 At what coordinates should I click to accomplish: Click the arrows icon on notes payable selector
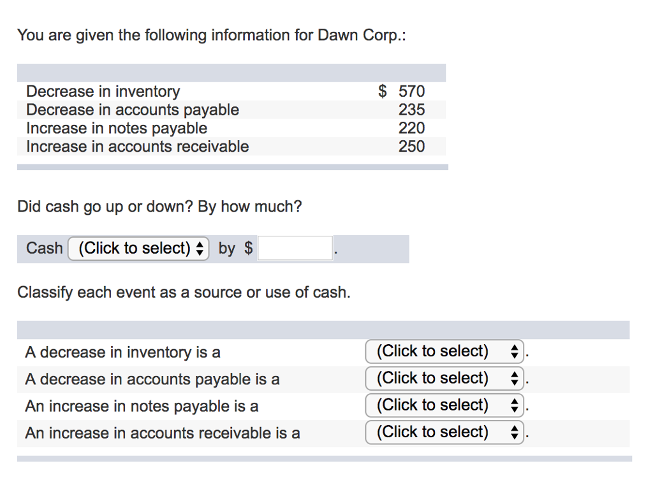513,405
